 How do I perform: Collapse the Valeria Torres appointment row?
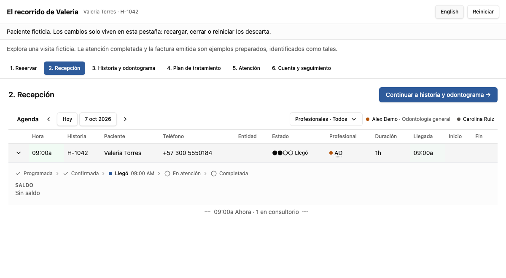tap(19, 153)
